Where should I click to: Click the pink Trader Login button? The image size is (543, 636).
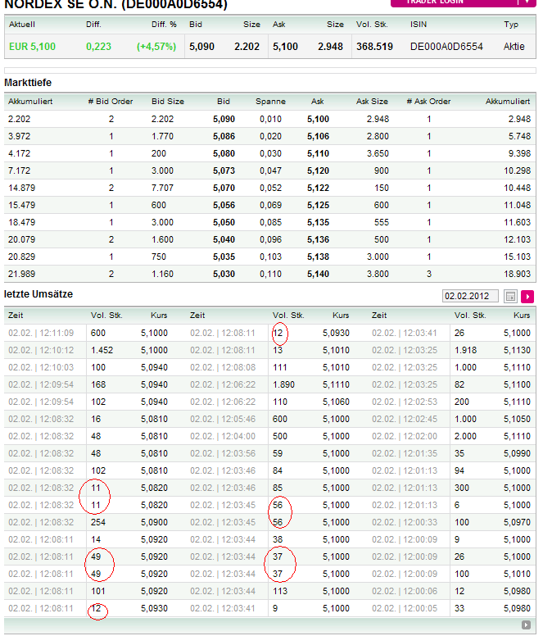463,2
